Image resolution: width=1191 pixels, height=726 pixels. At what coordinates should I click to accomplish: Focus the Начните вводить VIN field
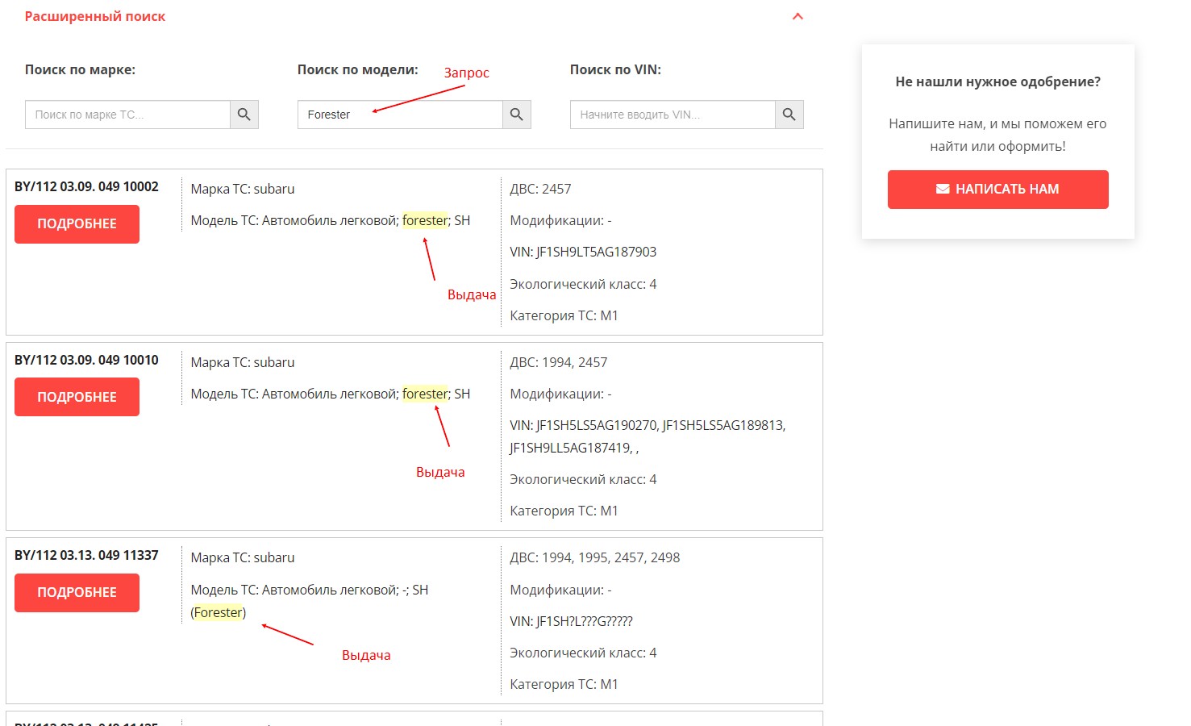tap(673, 115)
